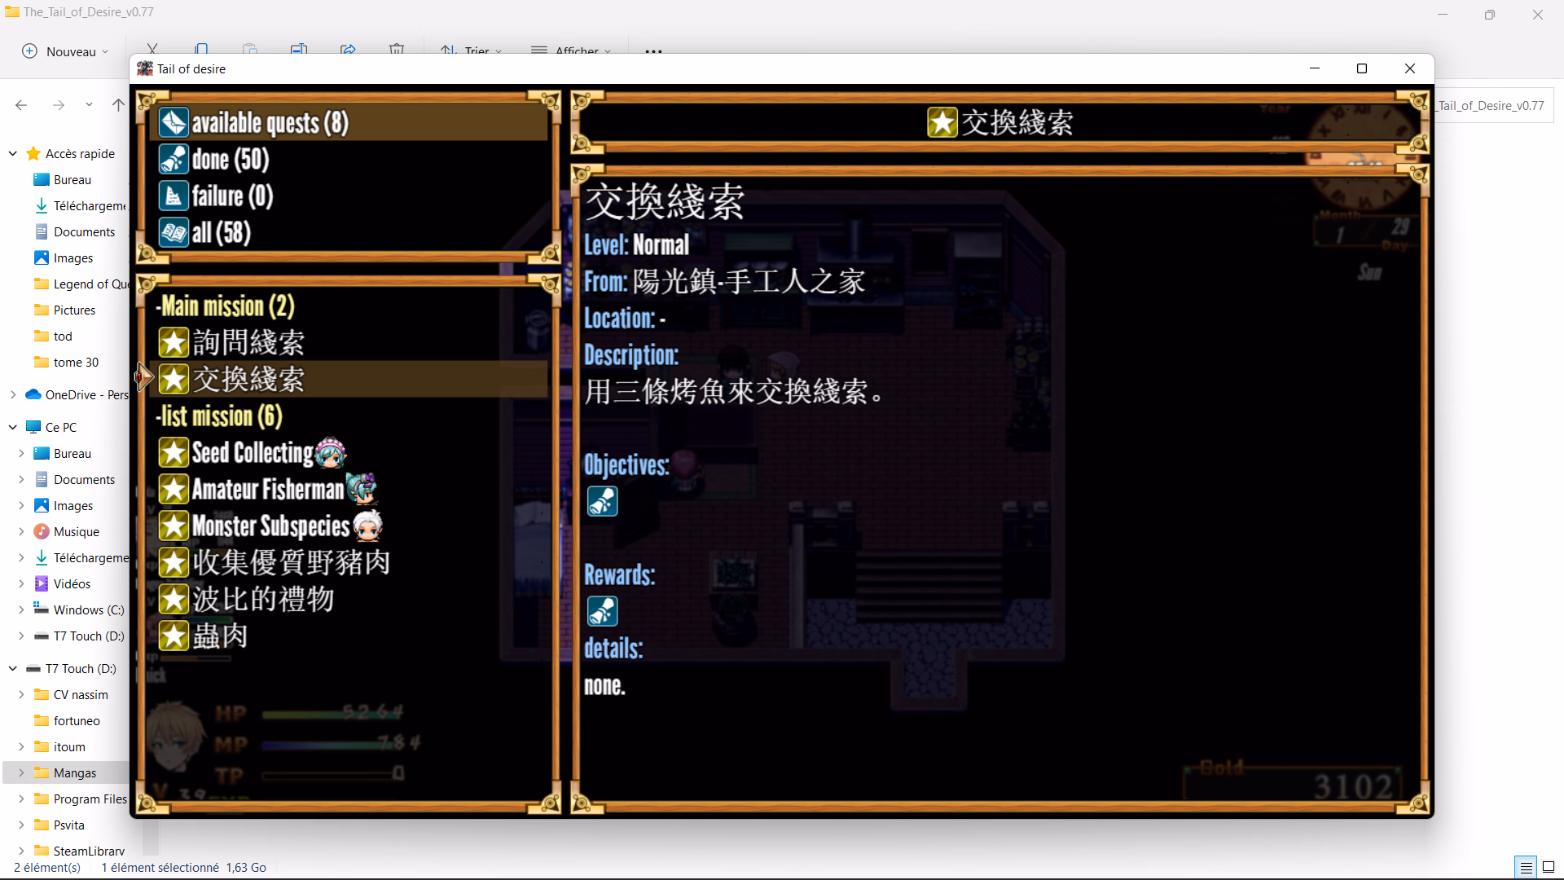Open recent locations dropdown in Explorer
This screenshot has height=880, width=1564.
tap(89, 104)
